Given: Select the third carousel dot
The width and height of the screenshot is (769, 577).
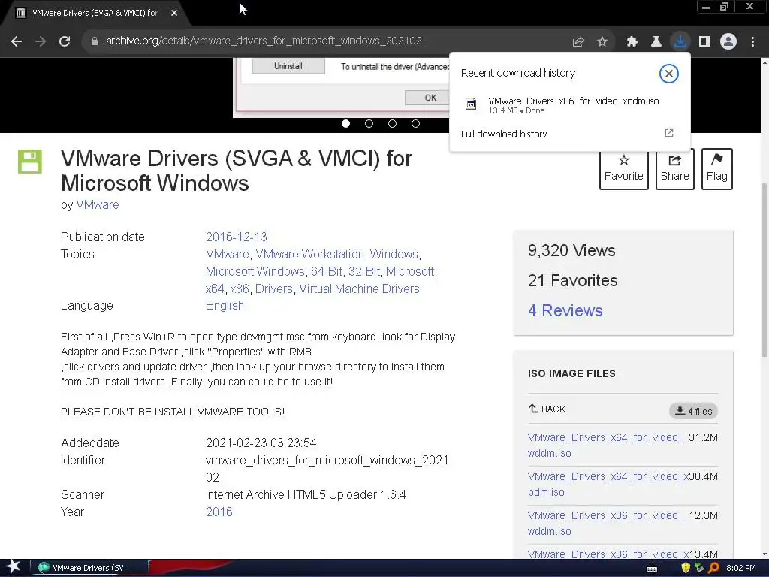Looking at the screenshot, I should pyautogui.click(x=392, y=124).
